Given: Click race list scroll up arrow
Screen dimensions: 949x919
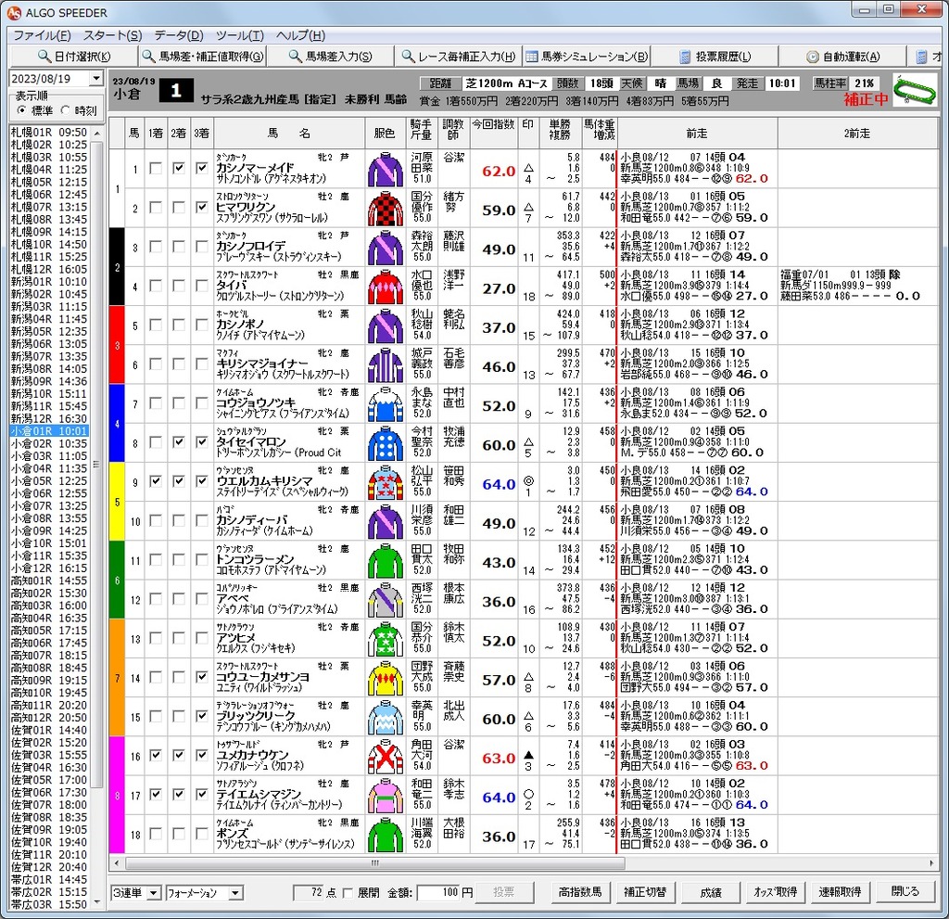Looking at the screenshot, I should 96,133.
